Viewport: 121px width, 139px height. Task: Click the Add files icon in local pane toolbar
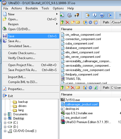coord(85,88)
